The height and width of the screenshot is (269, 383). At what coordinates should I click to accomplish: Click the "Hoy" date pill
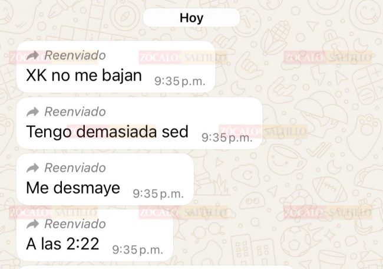[191, 18]
